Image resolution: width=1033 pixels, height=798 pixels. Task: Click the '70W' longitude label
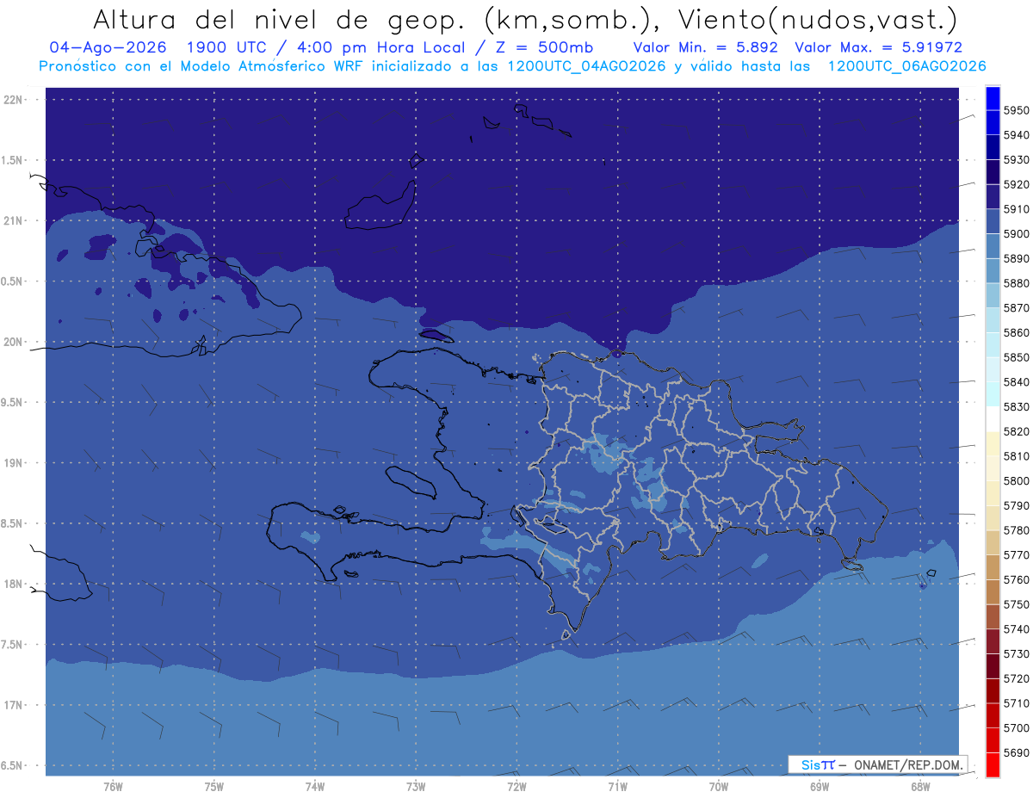(x=718, y=786)
